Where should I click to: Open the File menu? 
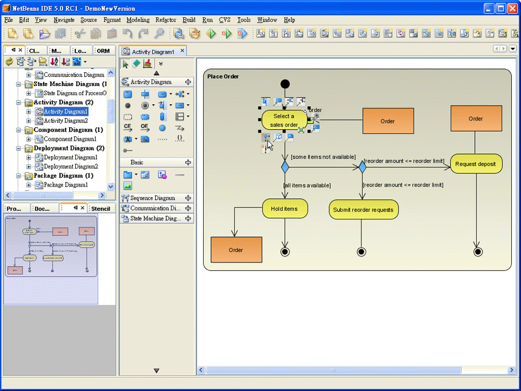click(x=8, y=20)
